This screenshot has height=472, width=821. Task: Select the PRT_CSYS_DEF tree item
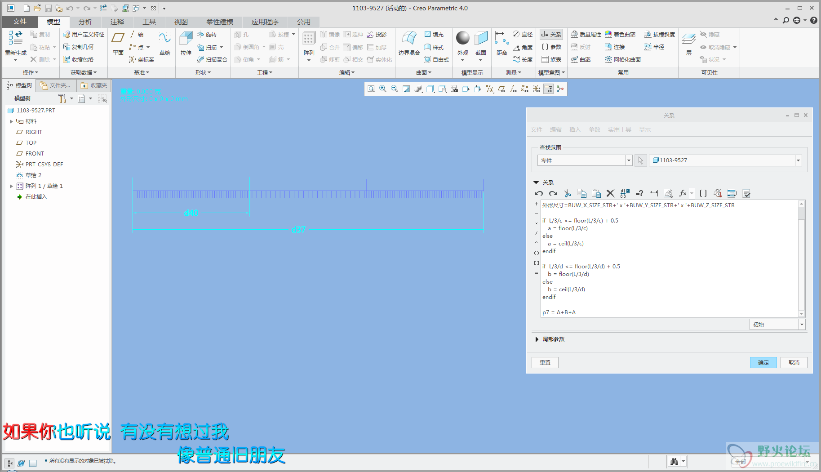point(40,165)
